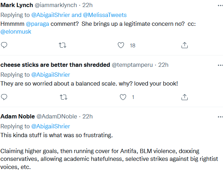Open the 22h timestamp on Adam Noble's tweet

[88, 116]
